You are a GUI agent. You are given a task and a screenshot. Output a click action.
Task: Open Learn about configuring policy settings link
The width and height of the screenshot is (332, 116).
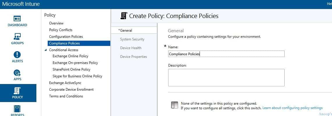coord(292,108)
